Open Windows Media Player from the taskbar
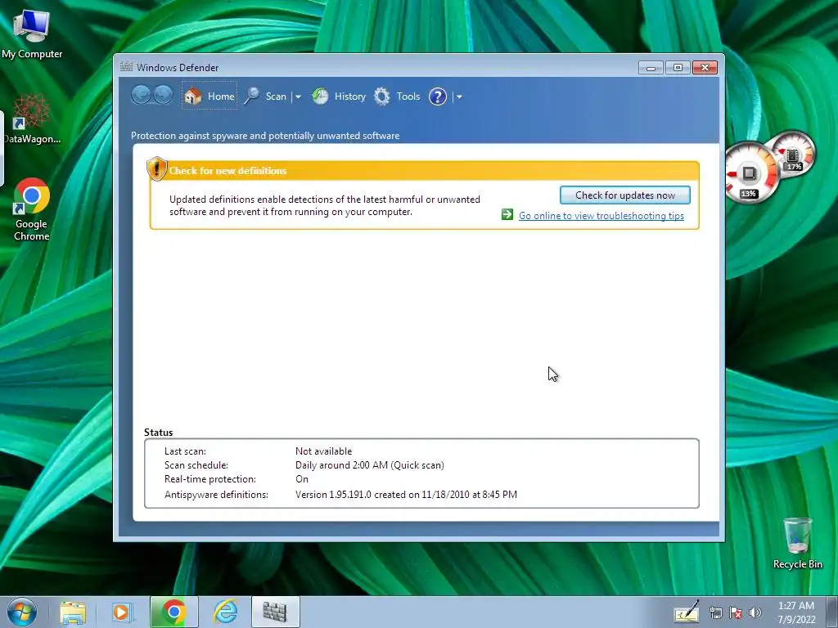This screenshot has width=838, height=628. pyautogui.click(x=121, y=612)
